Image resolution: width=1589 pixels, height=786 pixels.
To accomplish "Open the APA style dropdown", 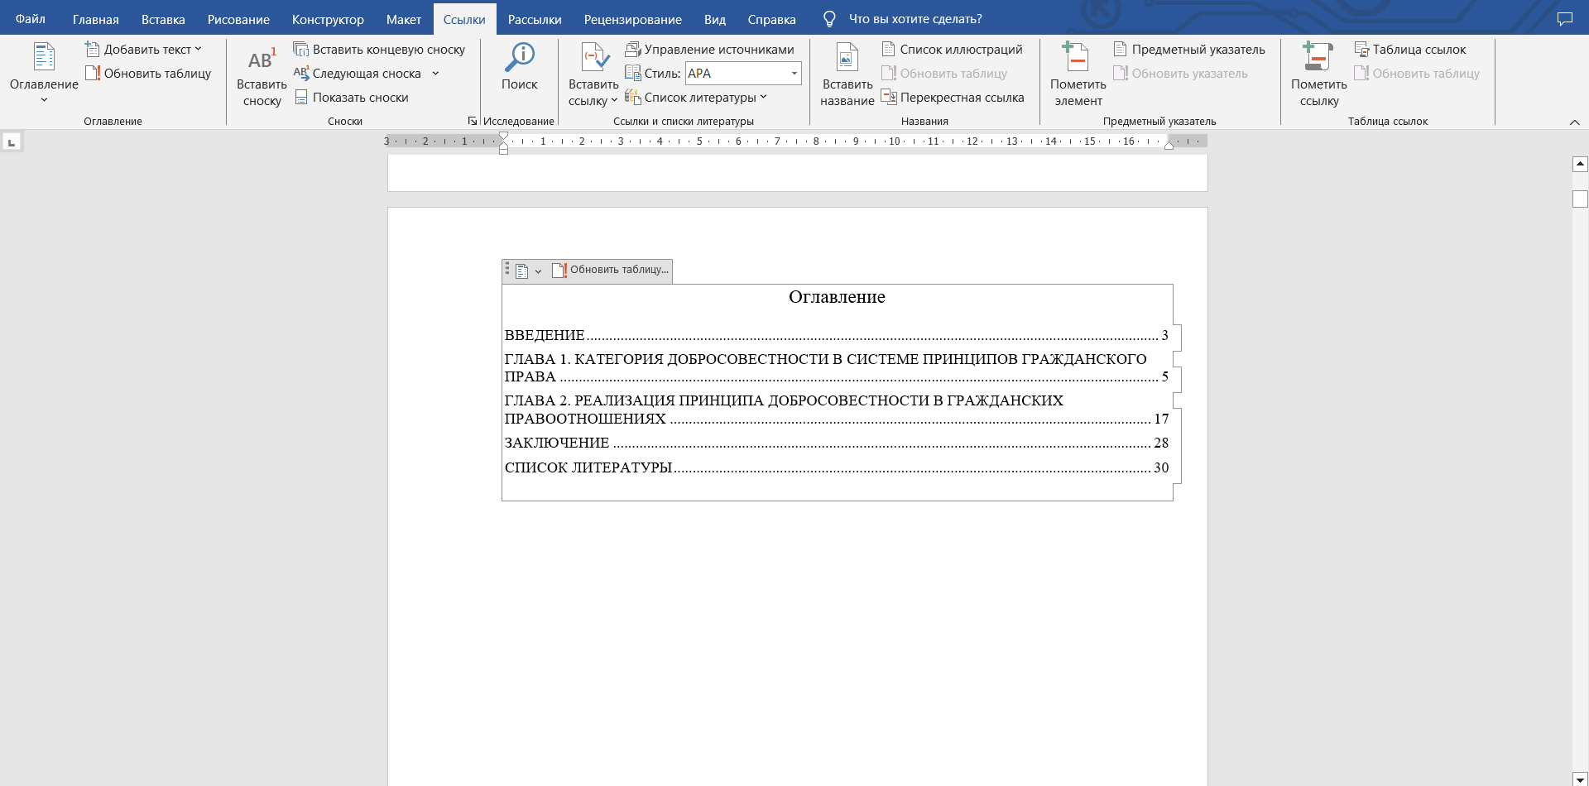I will coord(794,74).
